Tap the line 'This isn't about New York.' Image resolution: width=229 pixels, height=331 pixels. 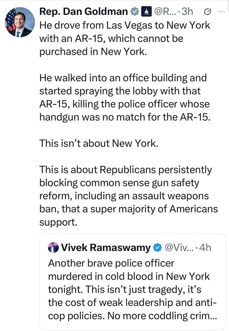coord(99,143)
